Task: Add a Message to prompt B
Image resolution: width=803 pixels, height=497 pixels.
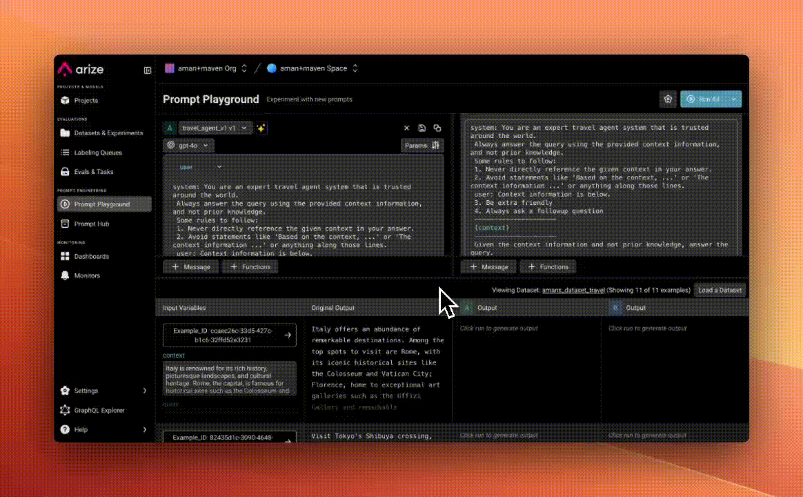Action: [x=488, y=267]
